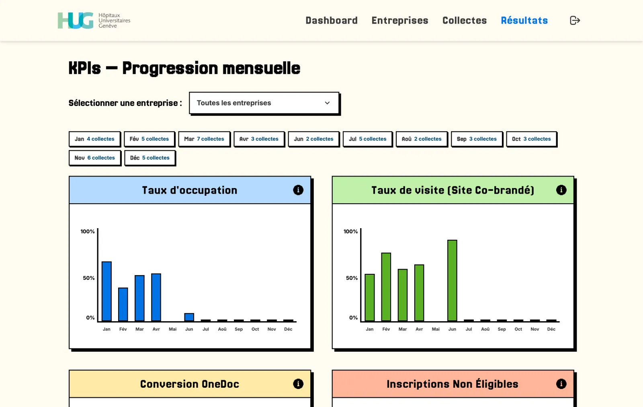Choose the Jun 2 collectes button
The height and width of the screenshot is (407, 643).
click(x=313, y=139)
